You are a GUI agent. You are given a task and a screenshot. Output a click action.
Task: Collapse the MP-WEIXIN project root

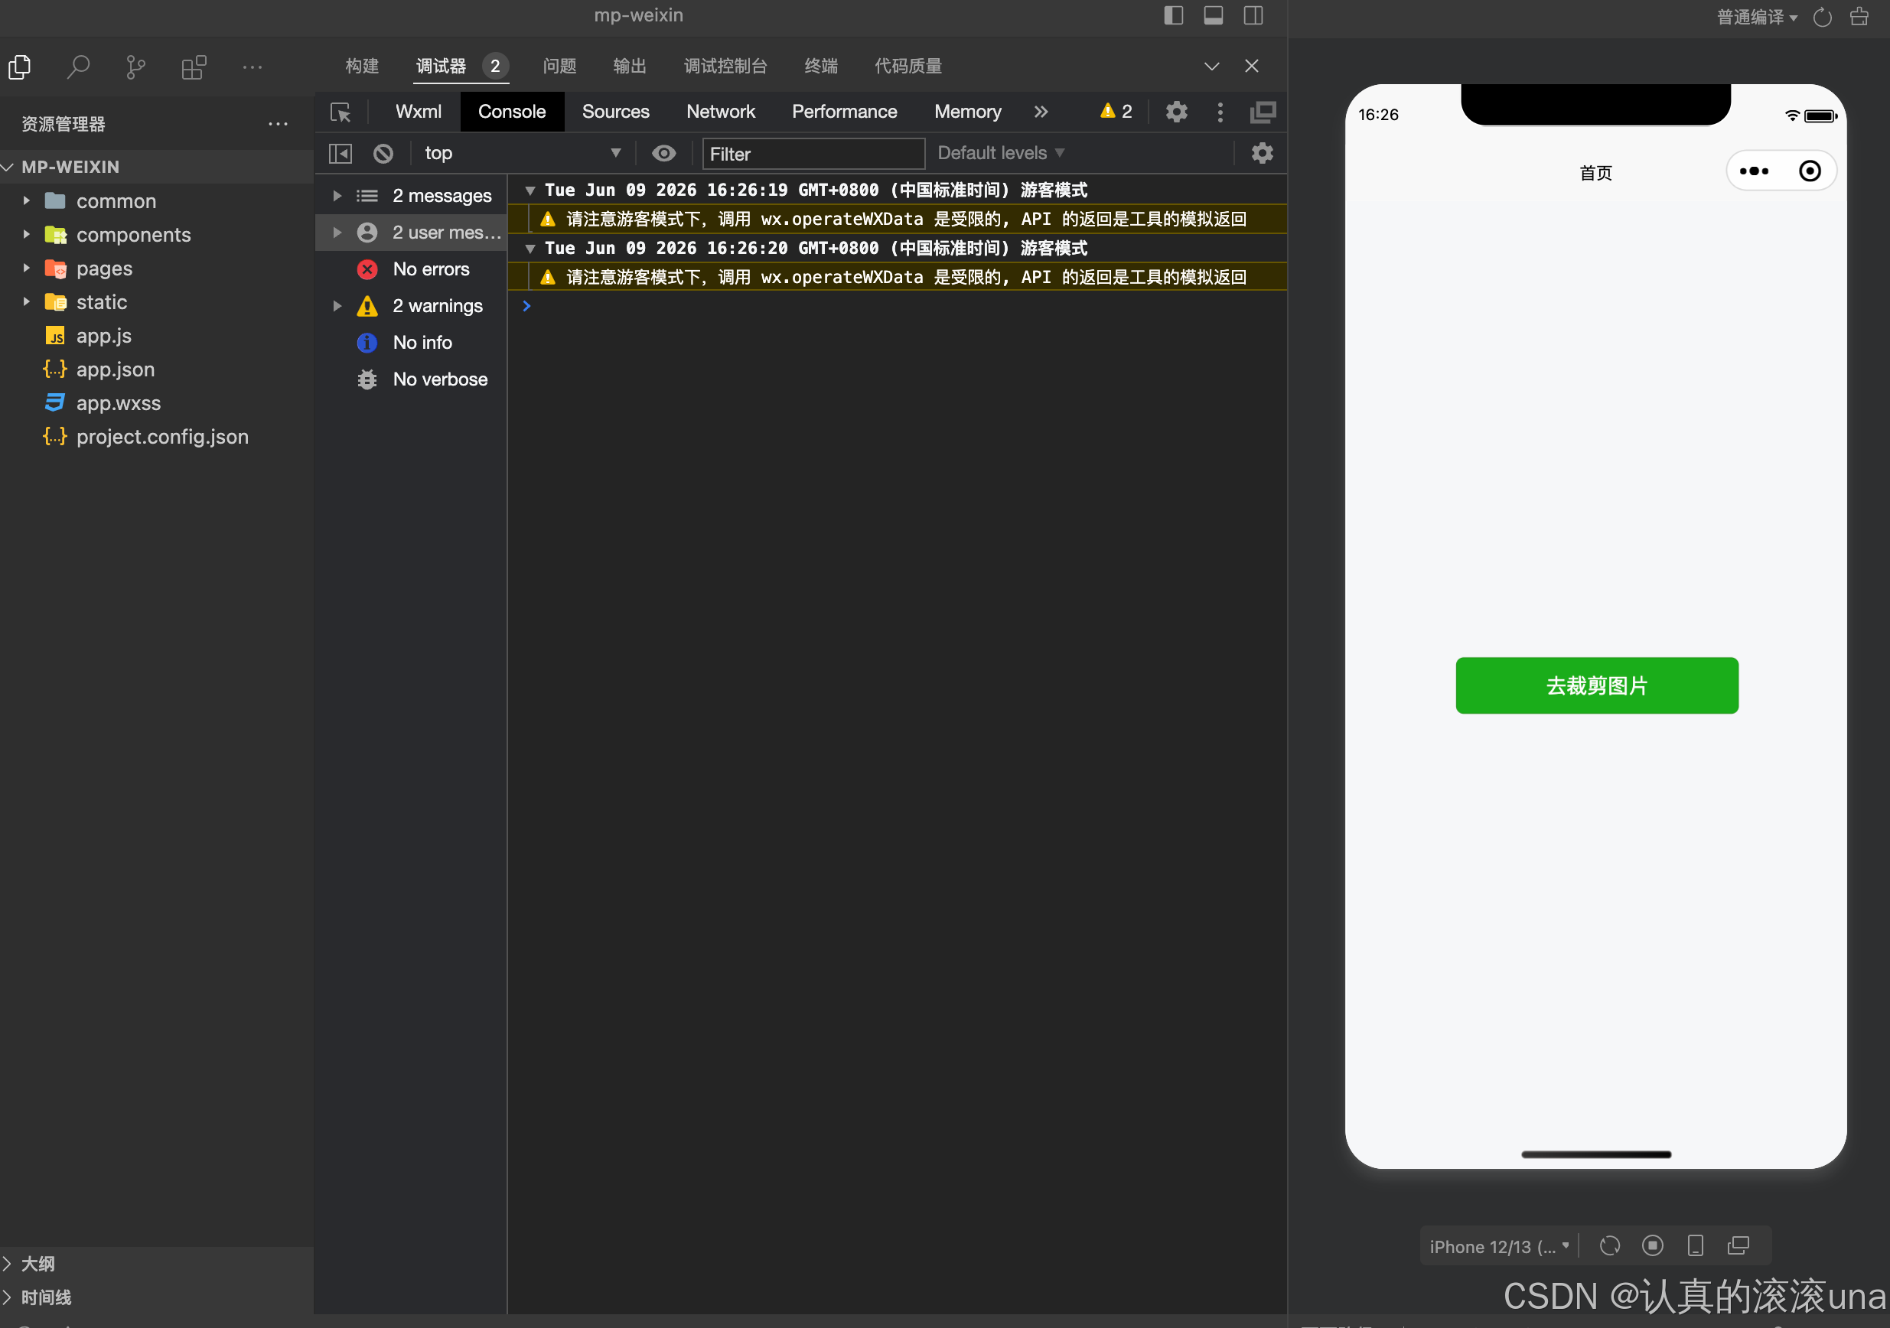(156, 167)
